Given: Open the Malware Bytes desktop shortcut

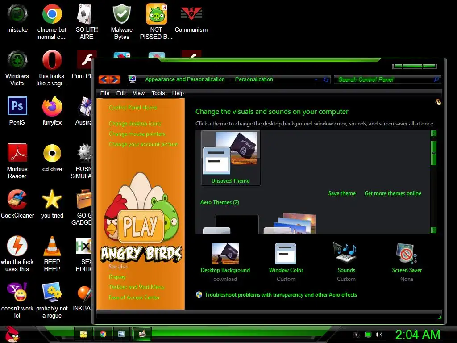Looking at the screenshot, I should pyautogui.click(x=121, y=21).
